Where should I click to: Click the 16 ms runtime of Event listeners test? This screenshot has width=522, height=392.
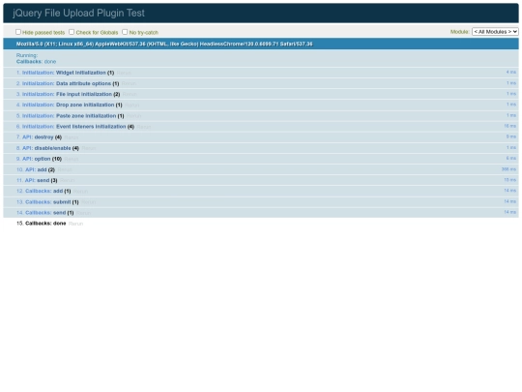point(509,126)
